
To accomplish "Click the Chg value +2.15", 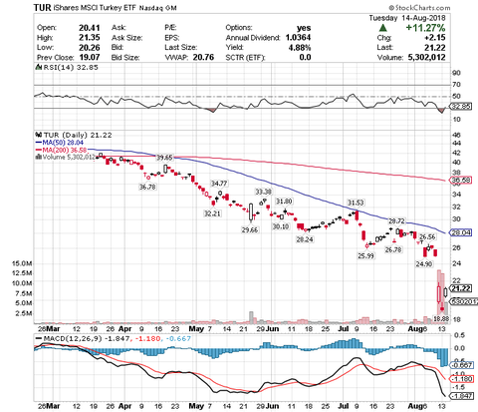I will point(435,38).
